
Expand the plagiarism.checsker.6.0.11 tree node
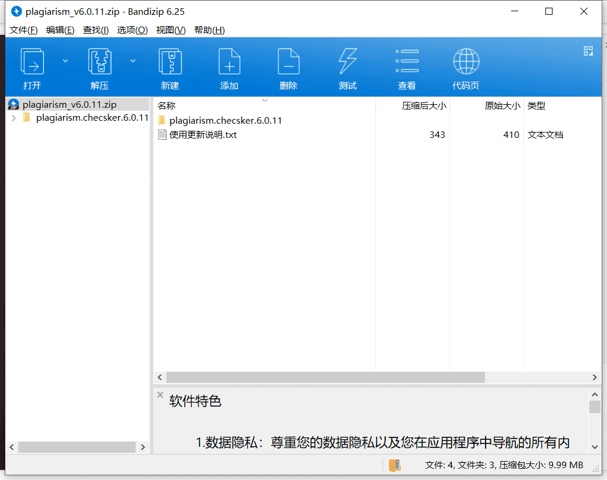click(x=14, y=118)
